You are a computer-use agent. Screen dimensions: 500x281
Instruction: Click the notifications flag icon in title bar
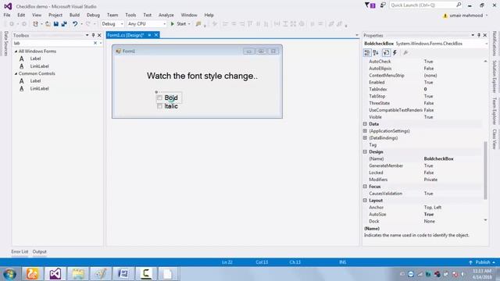click(370, 5)
